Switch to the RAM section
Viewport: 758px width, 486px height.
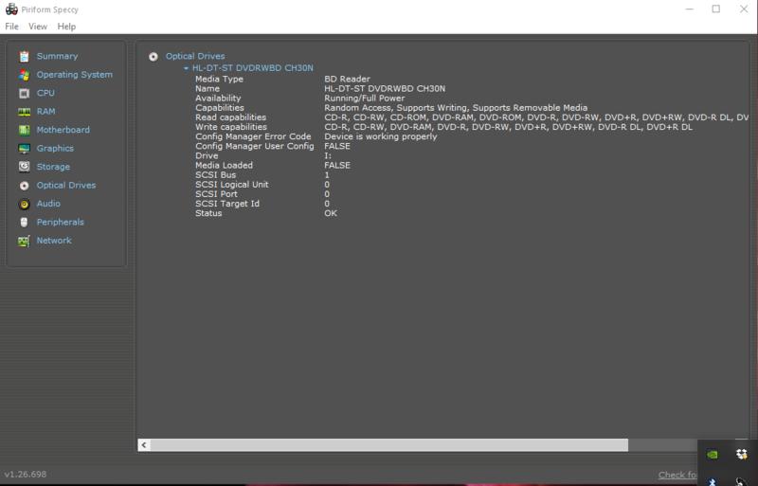45,111
